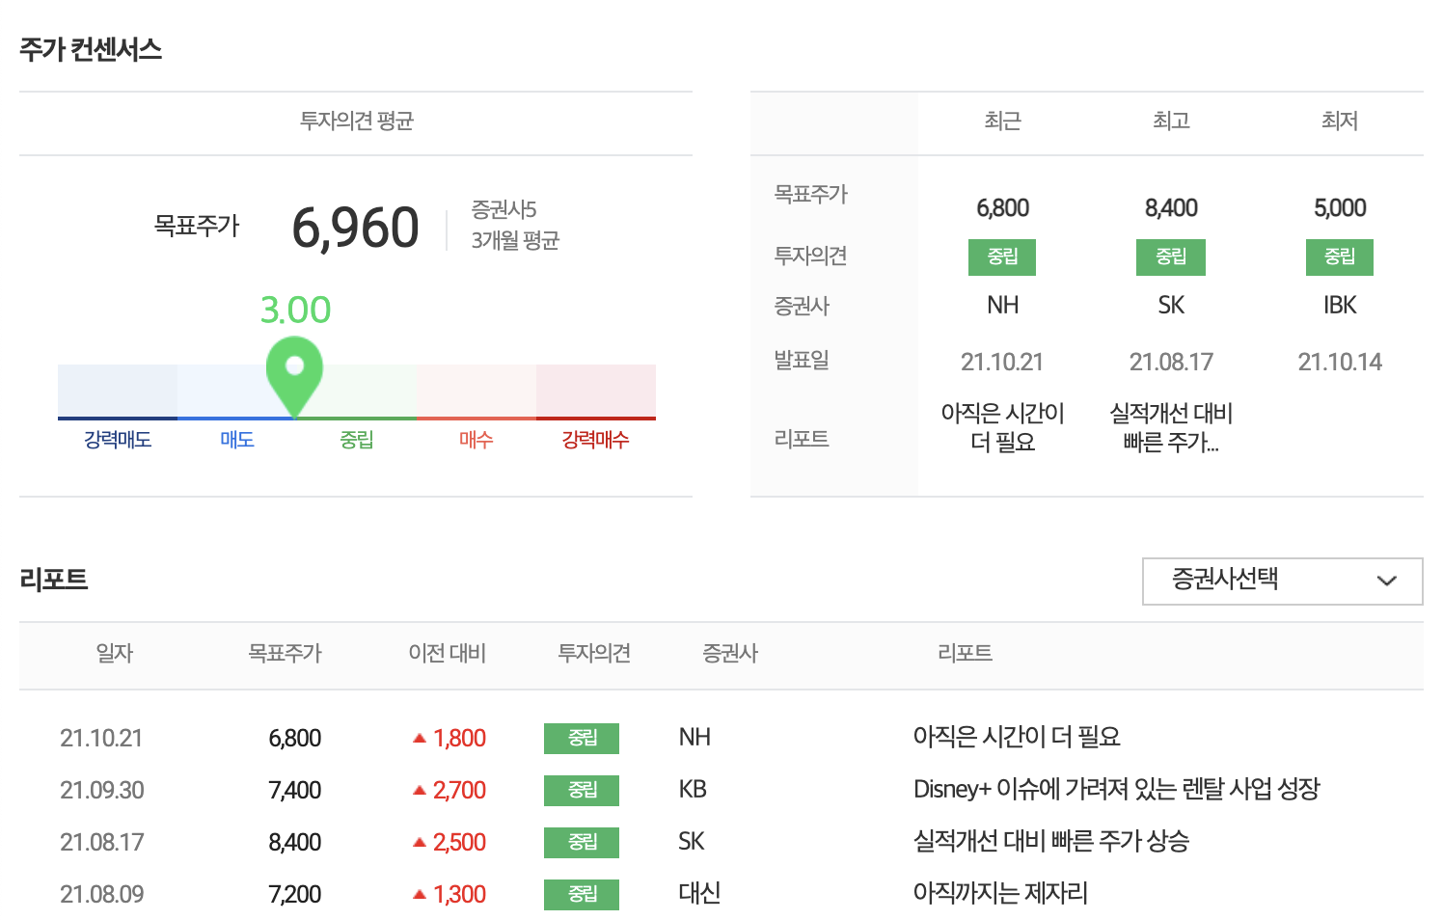This screenshot has height=920, width=1443.
Task: Click the 중립 badge under 최근 column
Action: [x=1002, y=257]
